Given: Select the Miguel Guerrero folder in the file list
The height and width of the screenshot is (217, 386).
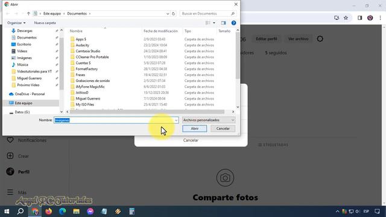Looking at the screenshot, I should (x=88, y=99).
